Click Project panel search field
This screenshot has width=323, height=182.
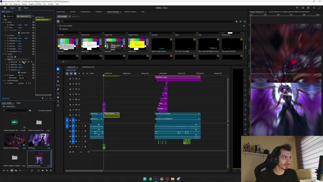[15, 110]
